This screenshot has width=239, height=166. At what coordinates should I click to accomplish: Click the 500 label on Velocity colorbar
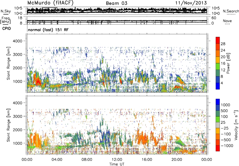tap(224, 111)
